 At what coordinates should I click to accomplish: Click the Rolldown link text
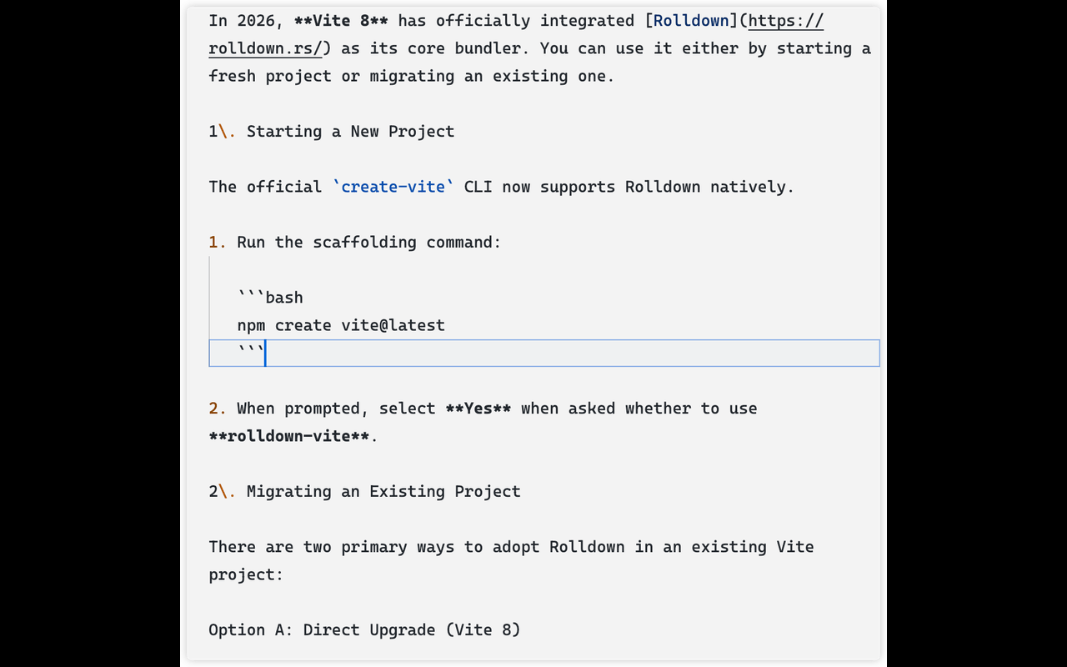pos(691,21)
